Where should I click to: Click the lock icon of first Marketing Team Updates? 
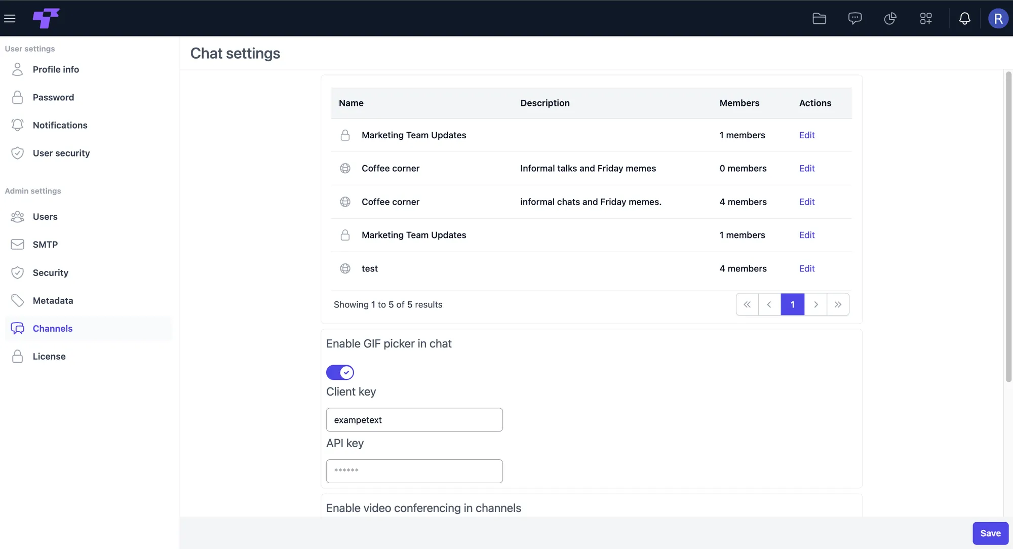click(345, 135)
